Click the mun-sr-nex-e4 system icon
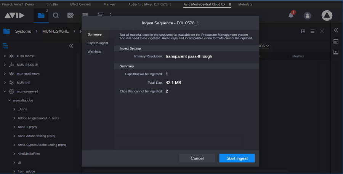The width and height of the screenshot is (343, 174). pyautogui.click(x=11, y=91)
